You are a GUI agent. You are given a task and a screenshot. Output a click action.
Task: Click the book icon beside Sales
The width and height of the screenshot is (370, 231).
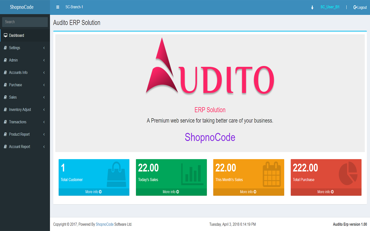(x=5, y=97)
